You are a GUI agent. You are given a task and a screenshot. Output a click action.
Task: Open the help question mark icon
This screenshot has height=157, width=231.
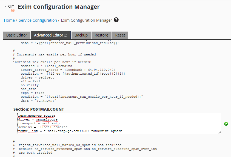click(116, 20)
